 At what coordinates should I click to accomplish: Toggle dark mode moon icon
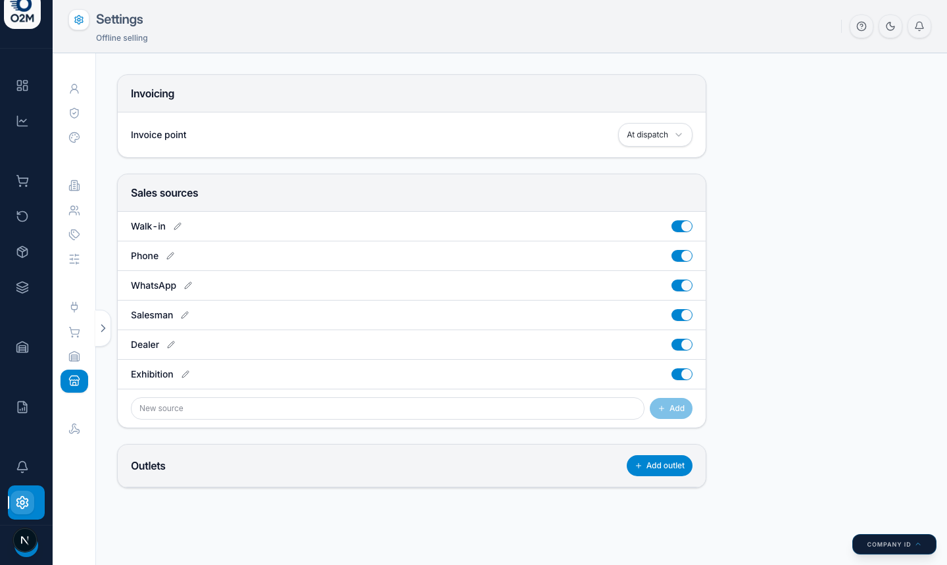click(x=890, y=26)
